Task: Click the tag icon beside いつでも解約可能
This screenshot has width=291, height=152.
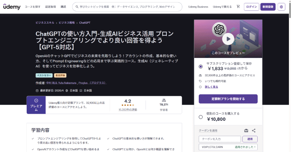Action: pos(200,81)
